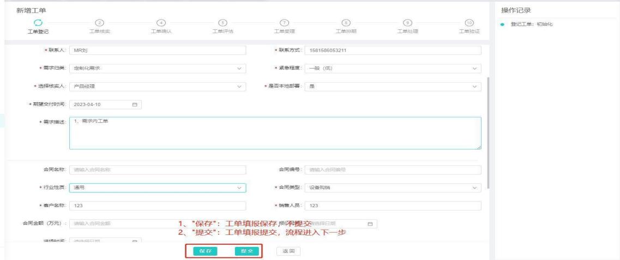The image size is (620, 260).
Task: Open the 紧急程度 dropdown
Action: click(474, 69)
